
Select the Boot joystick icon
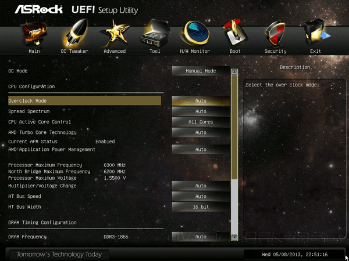click(x=235, y=32)
